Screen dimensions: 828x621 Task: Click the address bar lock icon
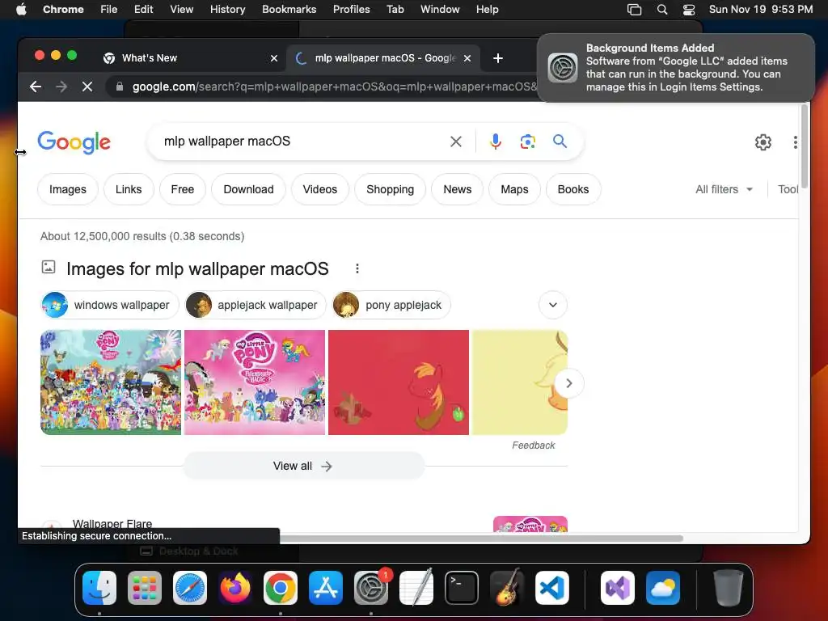click(120, 87)
